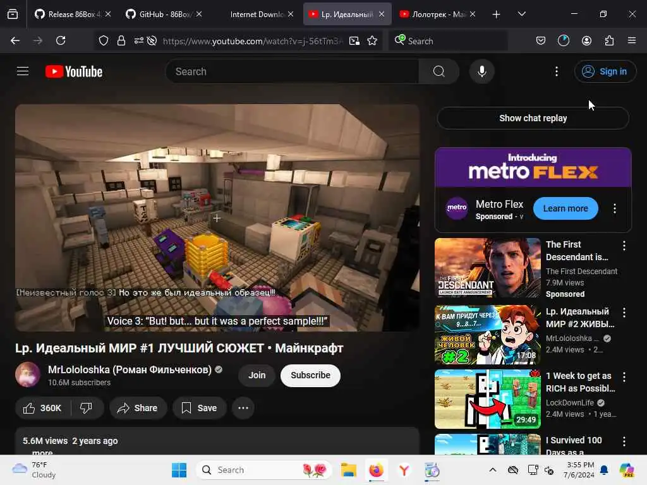Open options for I Survived 100 Days video

(x=624, y=441)
